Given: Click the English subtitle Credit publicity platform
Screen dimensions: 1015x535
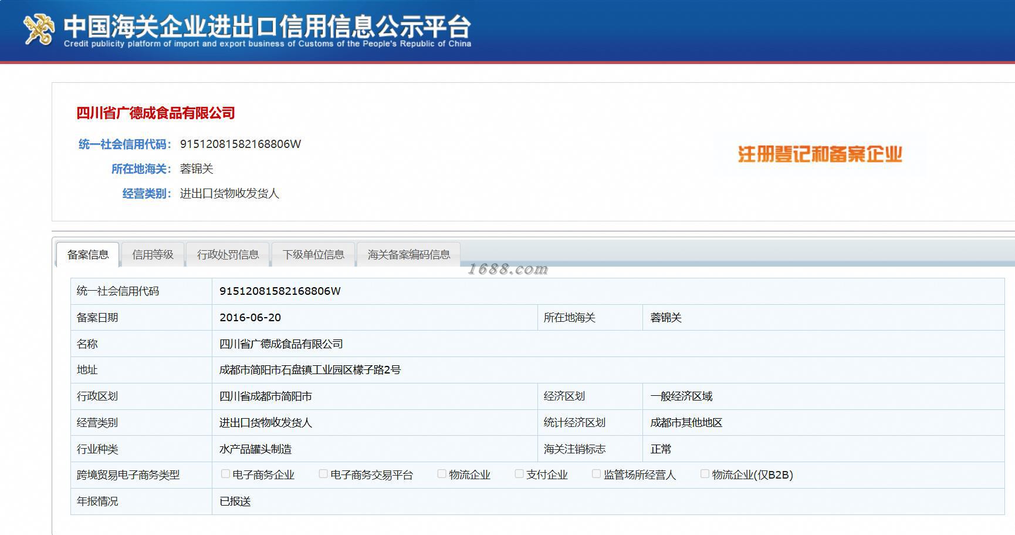Looking at the screenshot, I should coord(268,43).
